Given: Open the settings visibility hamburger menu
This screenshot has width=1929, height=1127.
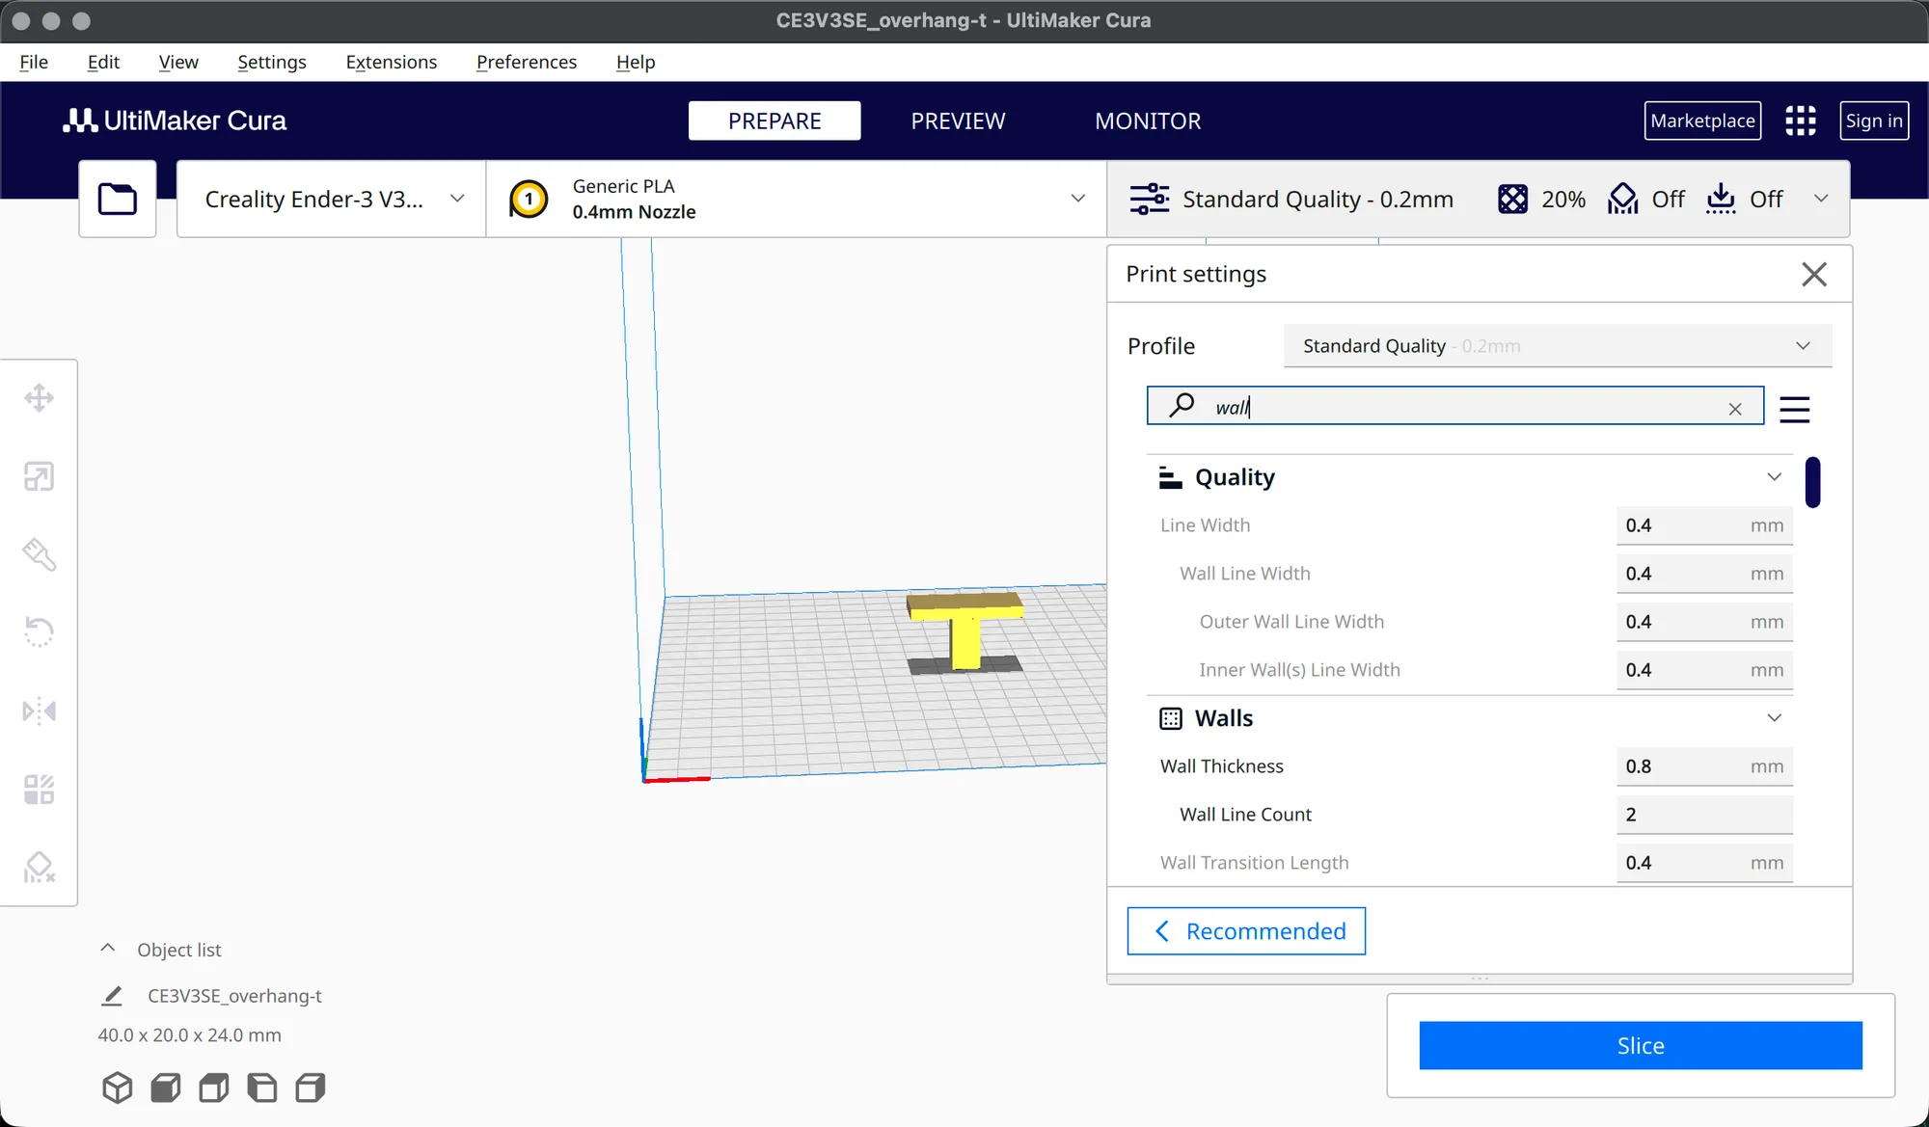Looking at the screenshot, I should tap(1795, 409).
